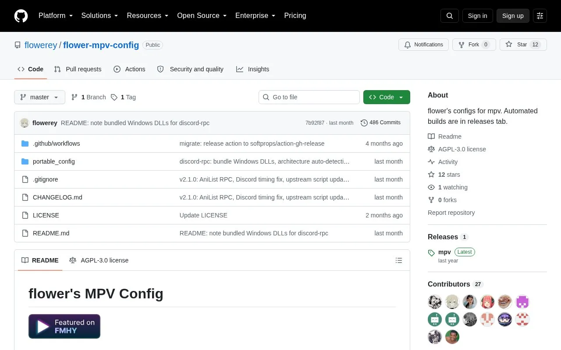Open the search magnifier button
The height and width of the screenshot is (350, 561).
(x=450, y=16)
